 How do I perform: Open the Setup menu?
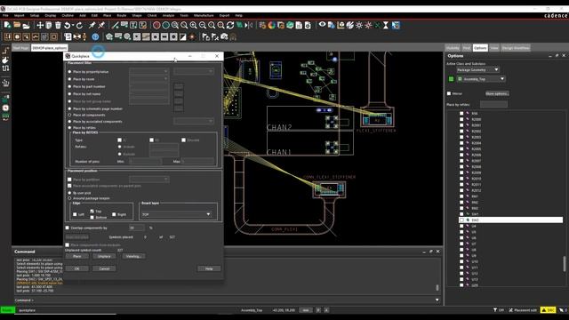tap(35, 16)
